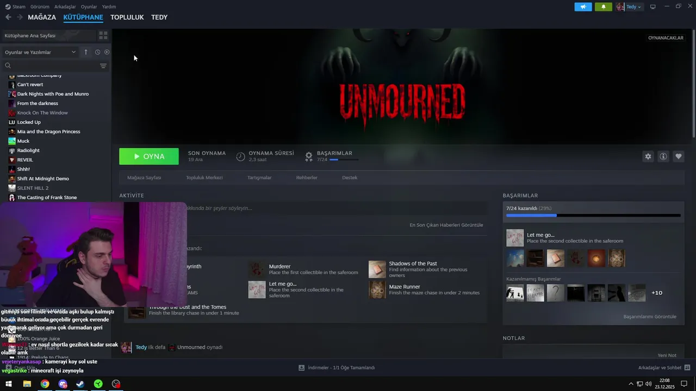This screenshot has width=696, height=391.
Task: Expand the Tedy account dropdown
Action: click(629, 7)
